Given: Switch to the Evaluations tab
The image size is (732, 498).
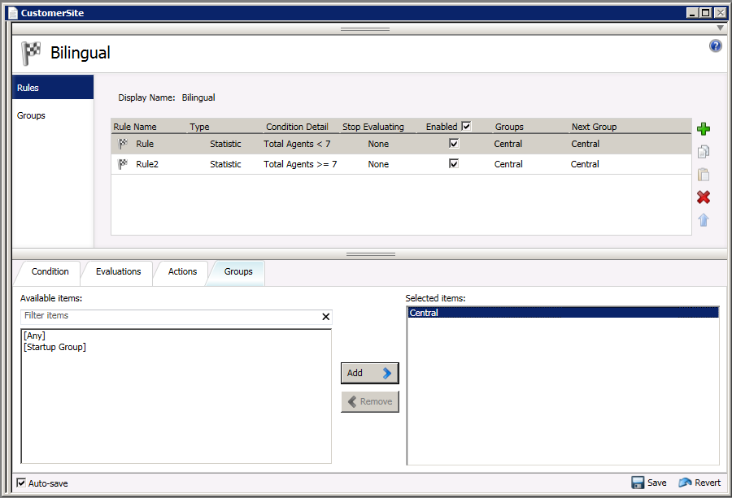Looking at the screenshot, I should pyautogui.click(x=118, y=272).
